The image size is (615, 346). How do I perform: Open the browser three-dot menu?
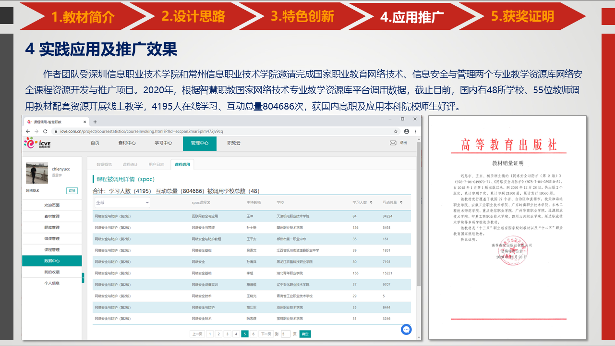click(415, 131)
